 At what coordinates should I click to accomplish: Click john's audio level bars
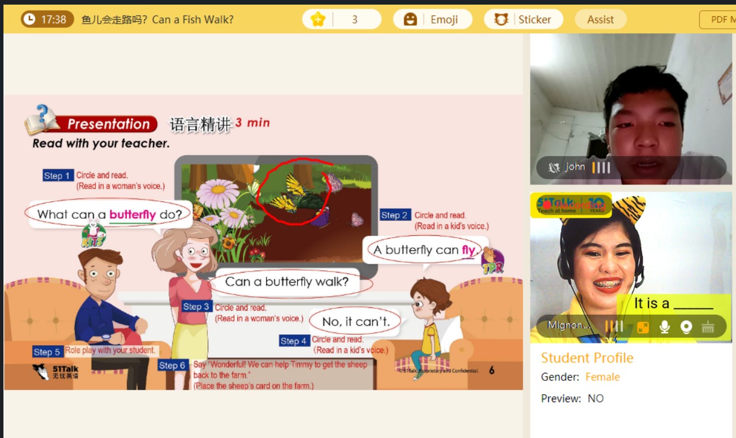click(601, 167)
